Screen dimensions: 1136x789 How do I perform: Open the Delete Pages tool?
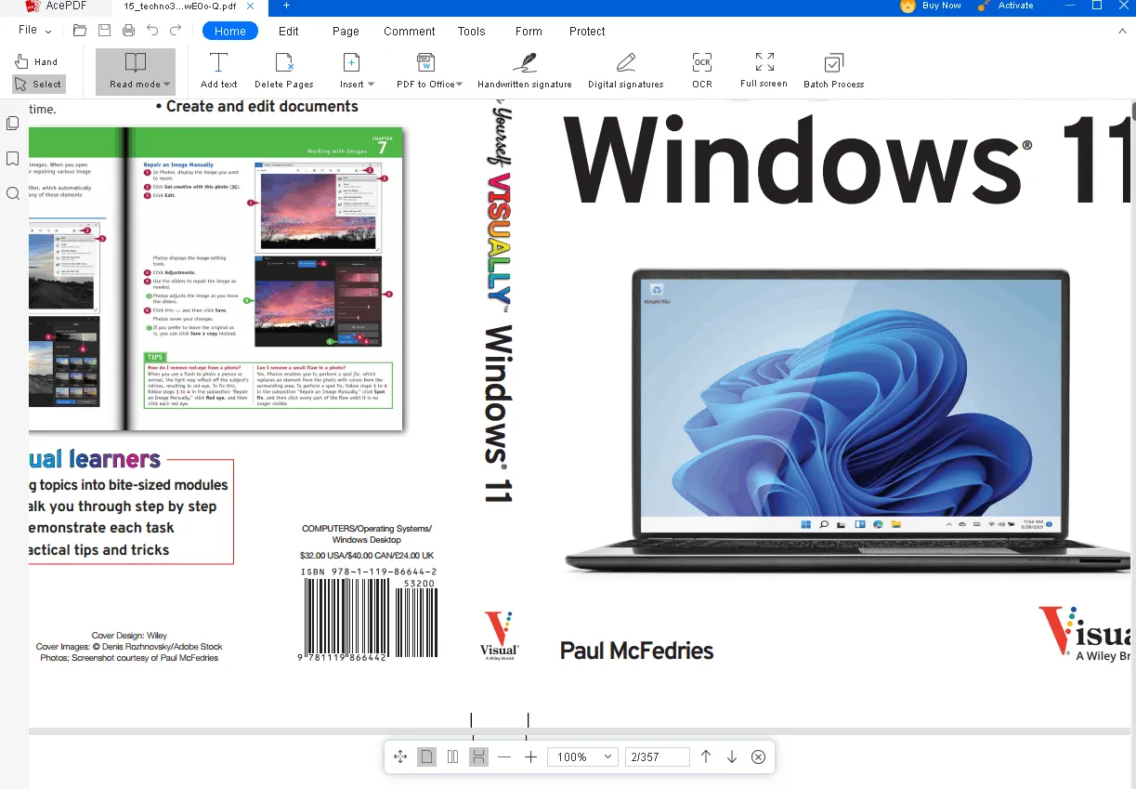point(284,70)
